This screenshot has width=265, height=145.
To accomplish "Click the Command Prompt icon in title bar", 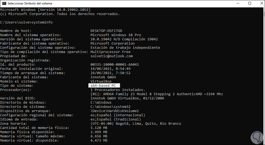I will click(x=4, y=3).
